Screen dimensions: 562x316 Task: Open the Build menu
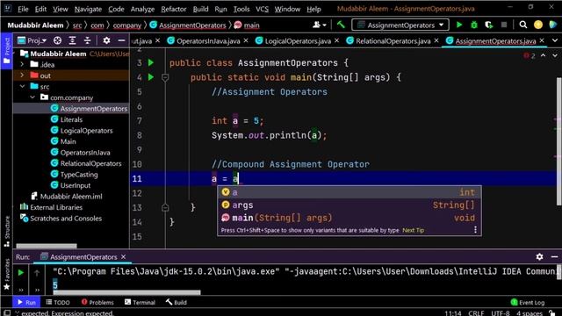pyautogui.click(x=200, y=9)
